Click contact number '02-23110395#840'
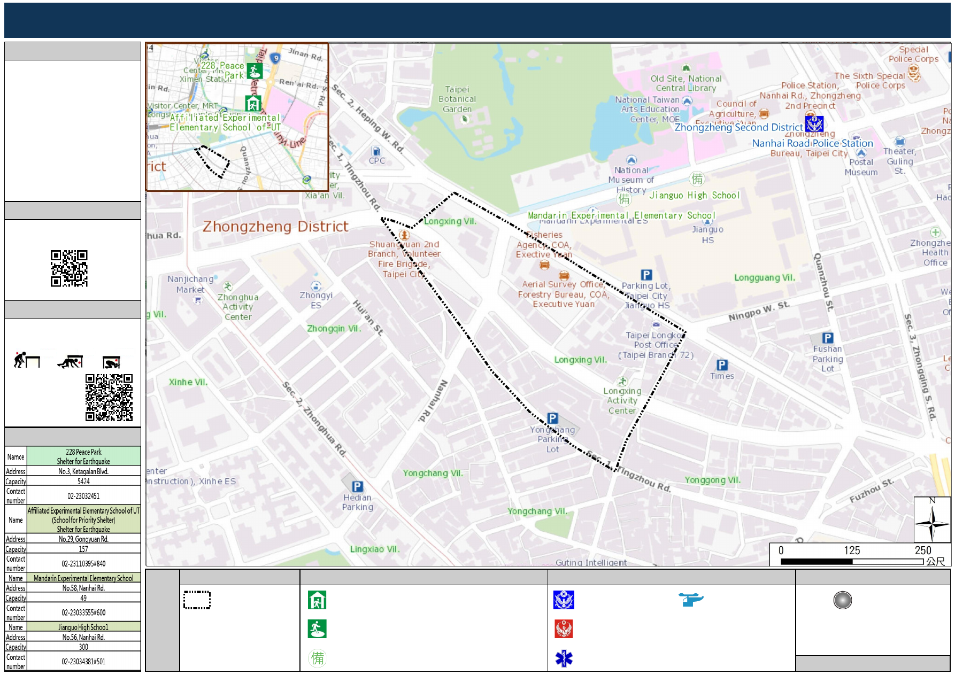Image resolution: width=955 pixels, height=675 pixels. coord(83,563)
